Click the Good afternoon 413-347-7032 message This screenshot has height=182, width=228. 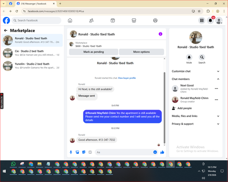(97, 140)
